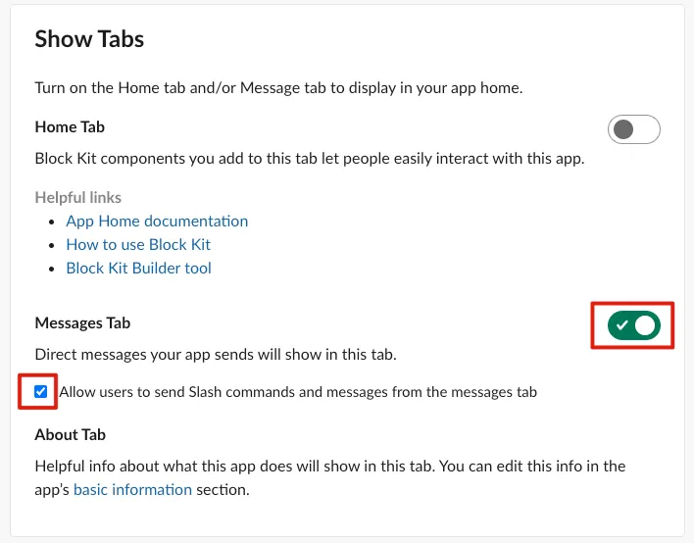Click the grey knob of the Home Tab switch
694x543 pixels.
pyautogui.click(x=623, y=129)
